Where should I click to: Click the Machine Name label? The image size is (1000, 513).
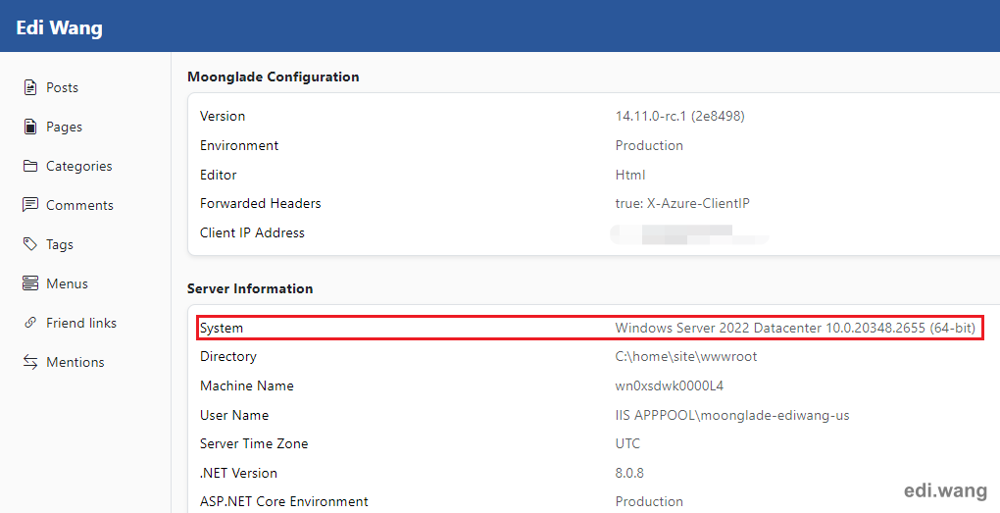[x=247, y=386]
